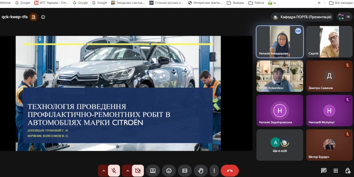Click the meeting code qck-kwep-tfa text
Screen dimensions: 354x177
coord(14,17)
